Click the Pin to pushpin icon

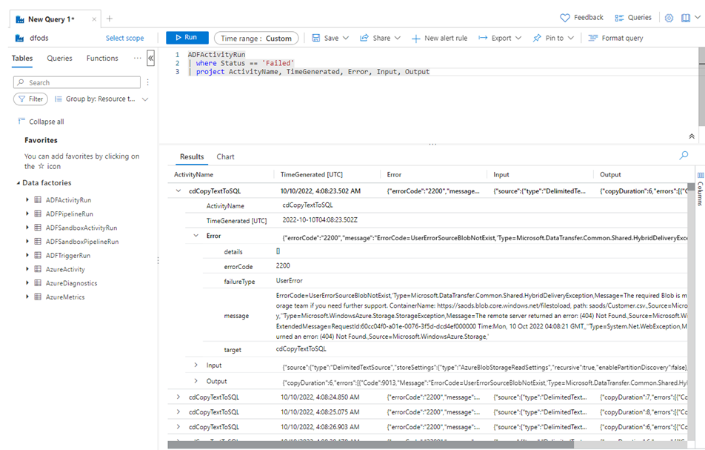537,38
